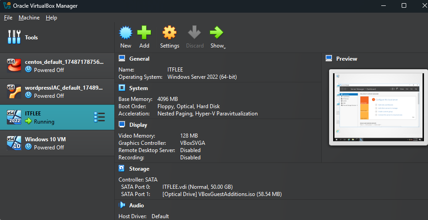428x220 pixels.
Task: Click the New machine starburst icon
Action: (x=126, y=33)
